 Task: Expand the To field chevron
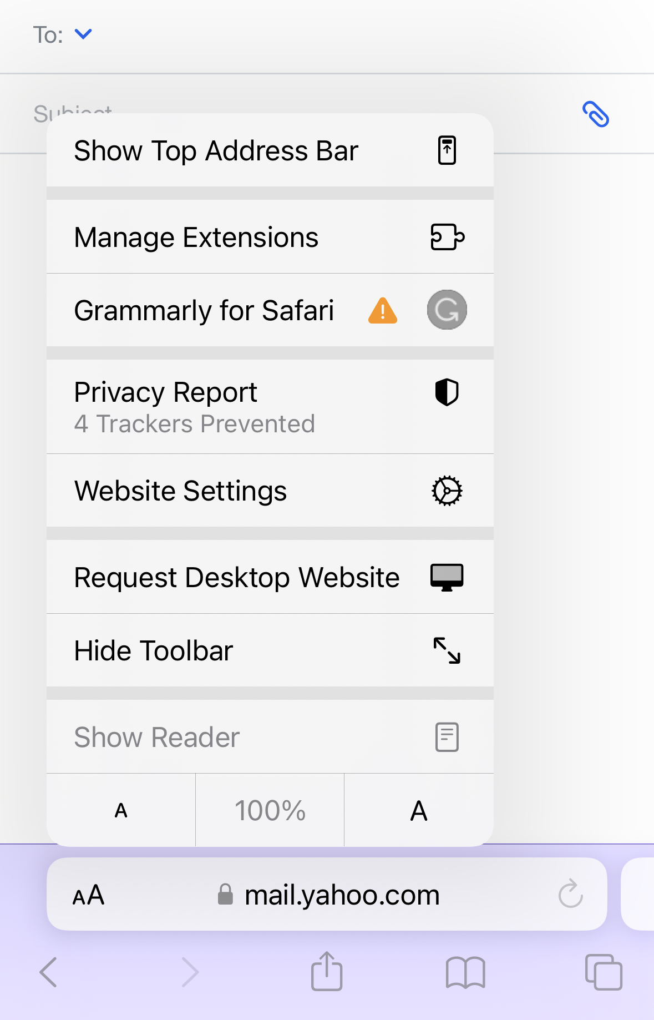[83, 34]
